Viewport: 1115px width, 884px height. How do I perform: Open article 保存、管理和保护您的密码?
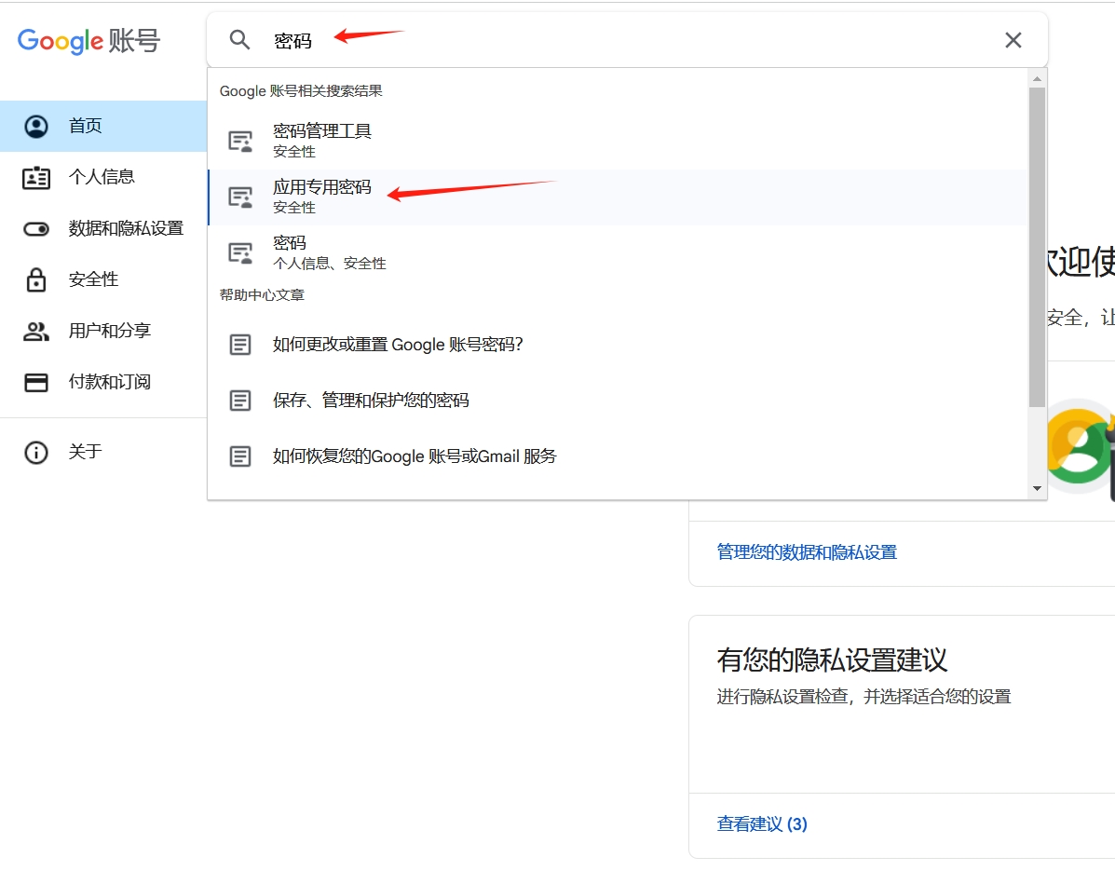(618, 401)
